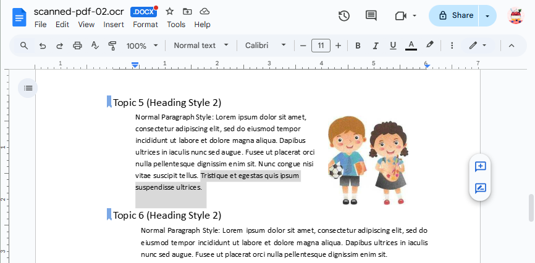This screenshot has height=263, width=535.
Task: Click the .DOCX format badge
Action: 143,12
